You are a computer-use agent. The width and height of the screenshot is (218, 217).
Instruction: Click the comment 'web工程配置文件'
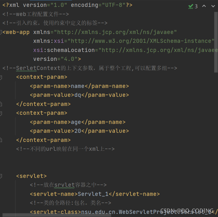(x=36, y=14)
